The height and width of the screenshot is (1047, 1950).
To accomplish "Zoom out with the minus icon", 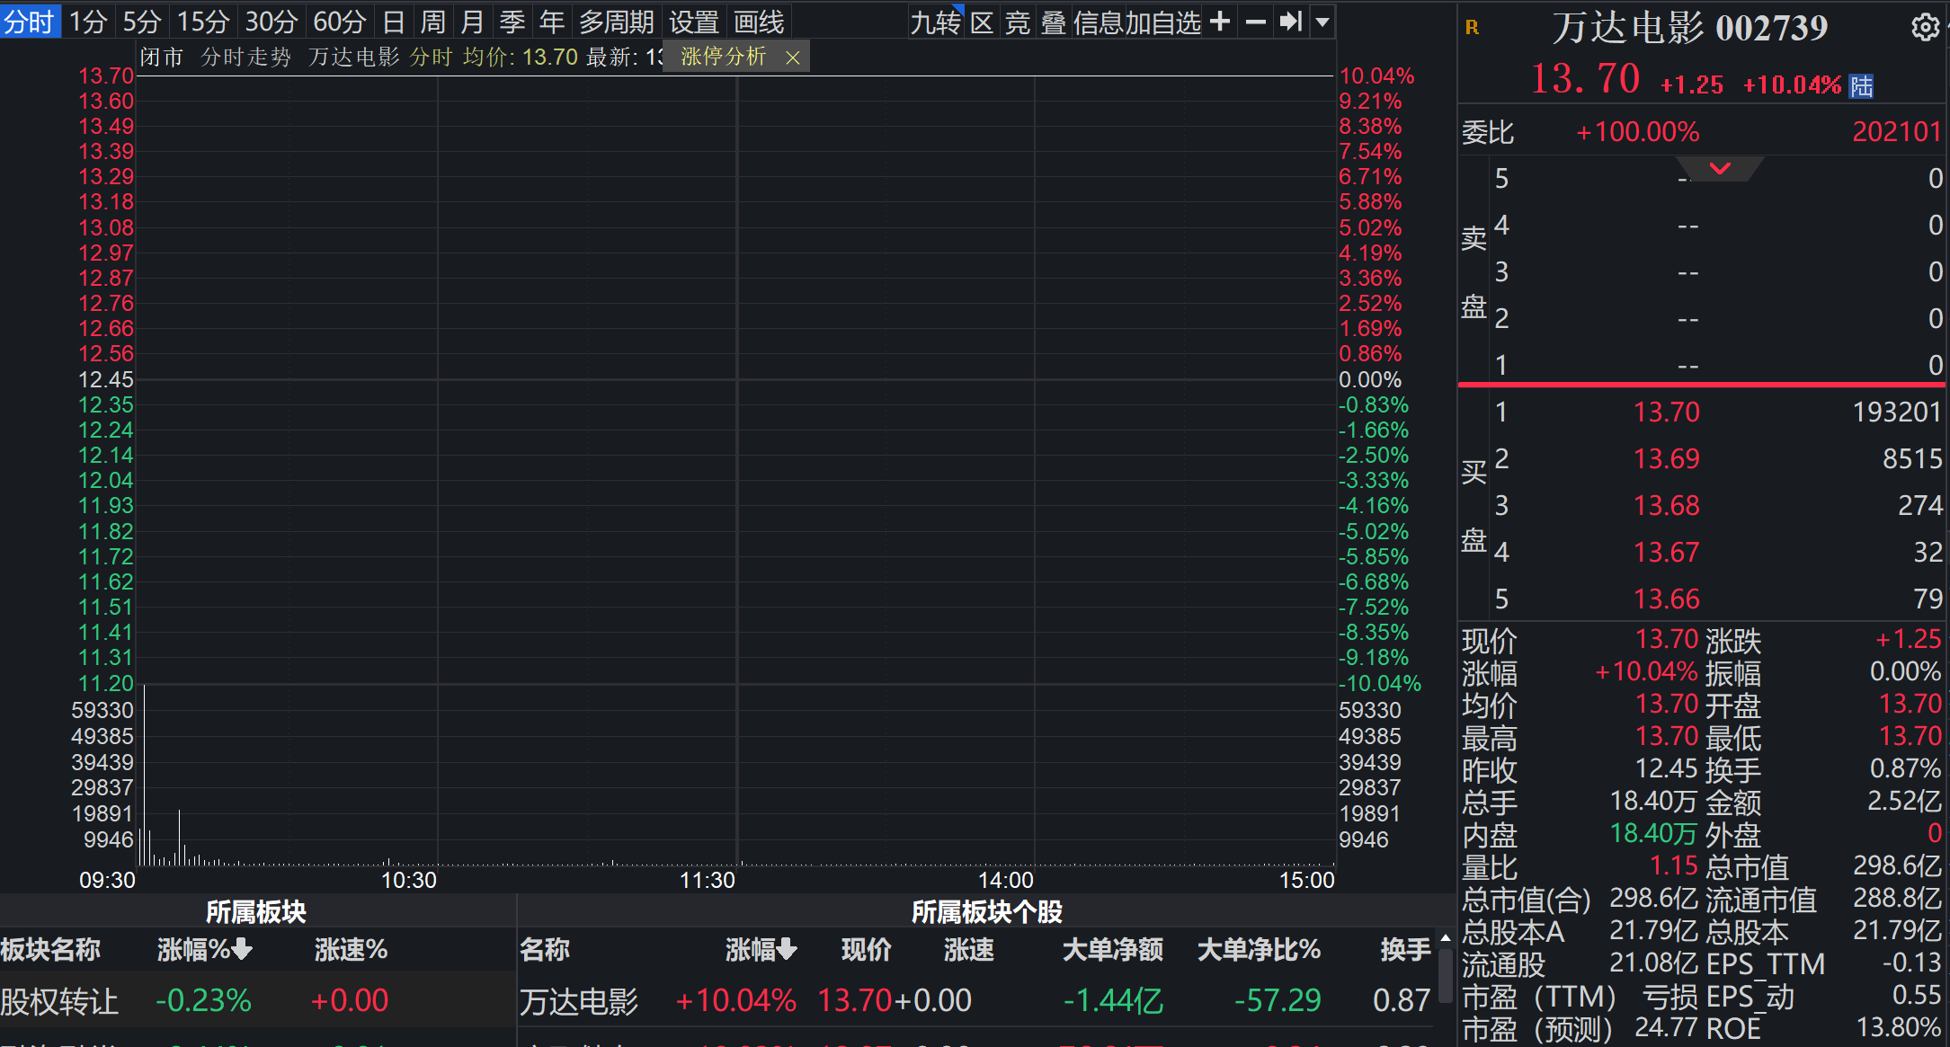I will tap(1256, 22).
